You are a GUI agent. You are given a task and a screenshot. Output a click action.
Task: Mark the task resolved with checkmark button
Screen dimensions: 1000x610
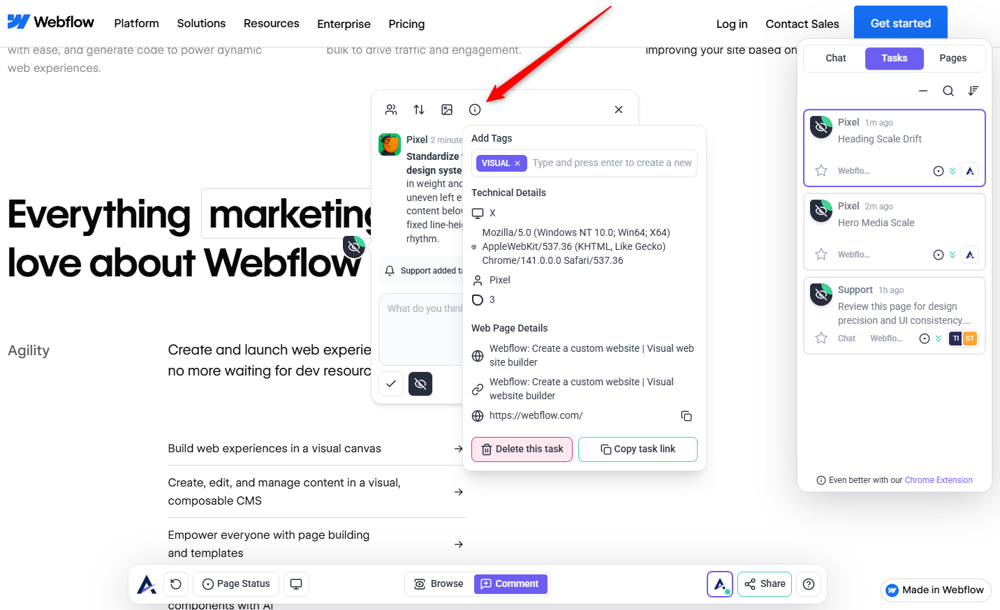tap(391, 384)
